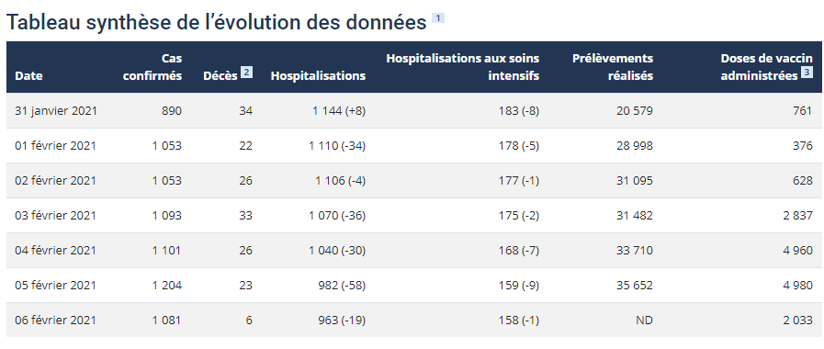Select Hospitalisations aux soins intensifs header
The height and width of the screenshot is (349, 824).
click(x=462, y=67)
